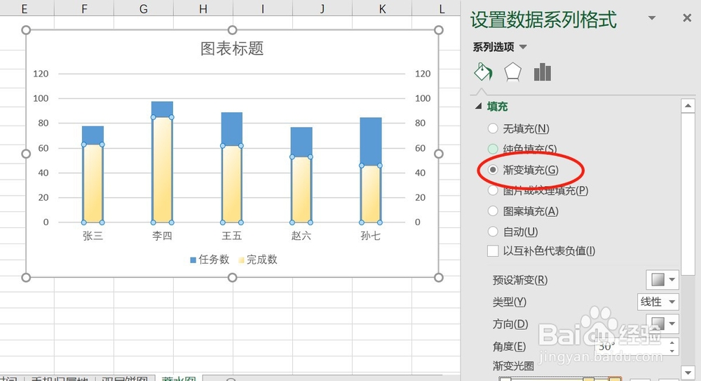Screen dimensions: 701x381
Task: Expand the 系列选项 dropdown
Action: [x=523, y=46]
